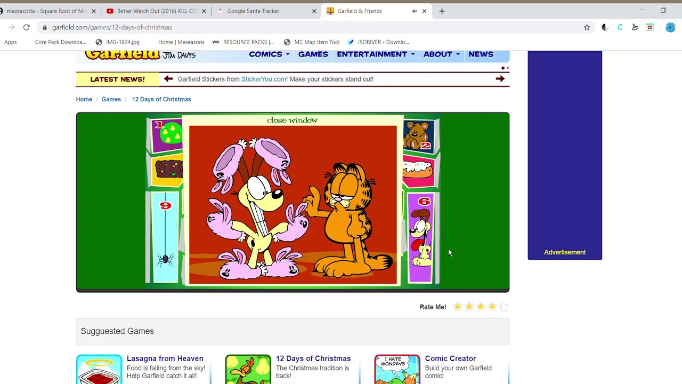Close the Better Watch Out tab

[x=204, y=11]
